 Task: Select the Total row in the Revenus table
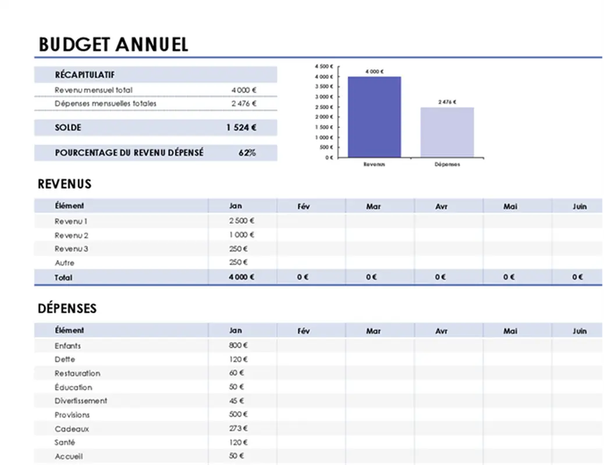tap(62, 277)
